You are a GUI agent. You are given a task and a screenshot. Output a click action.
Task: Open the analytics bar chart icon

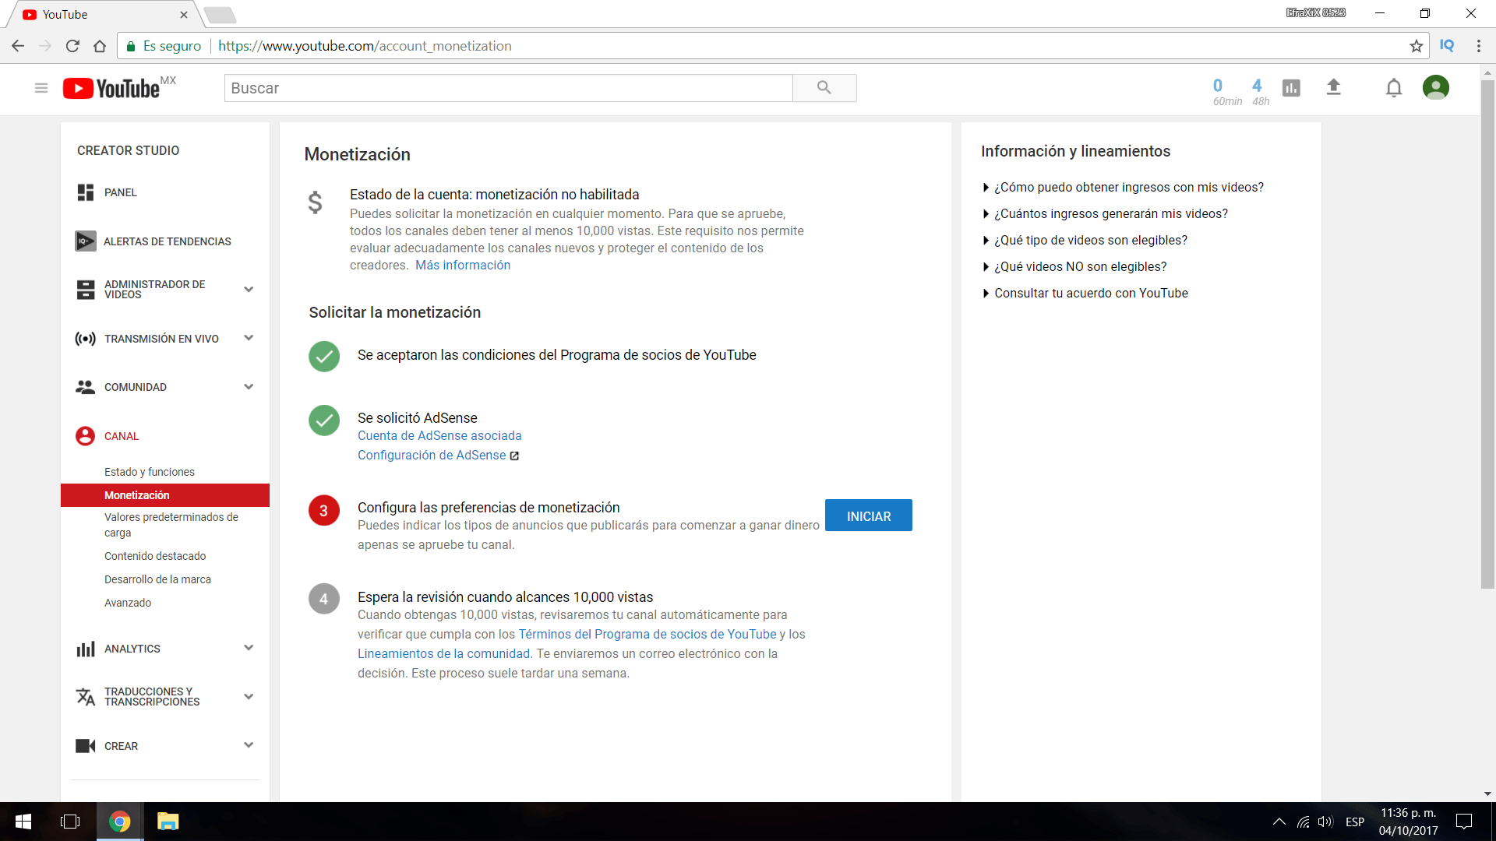point(1291,88)
